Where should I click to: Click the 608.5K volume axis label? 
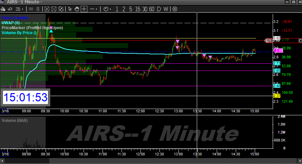click(x=280, y=140)
